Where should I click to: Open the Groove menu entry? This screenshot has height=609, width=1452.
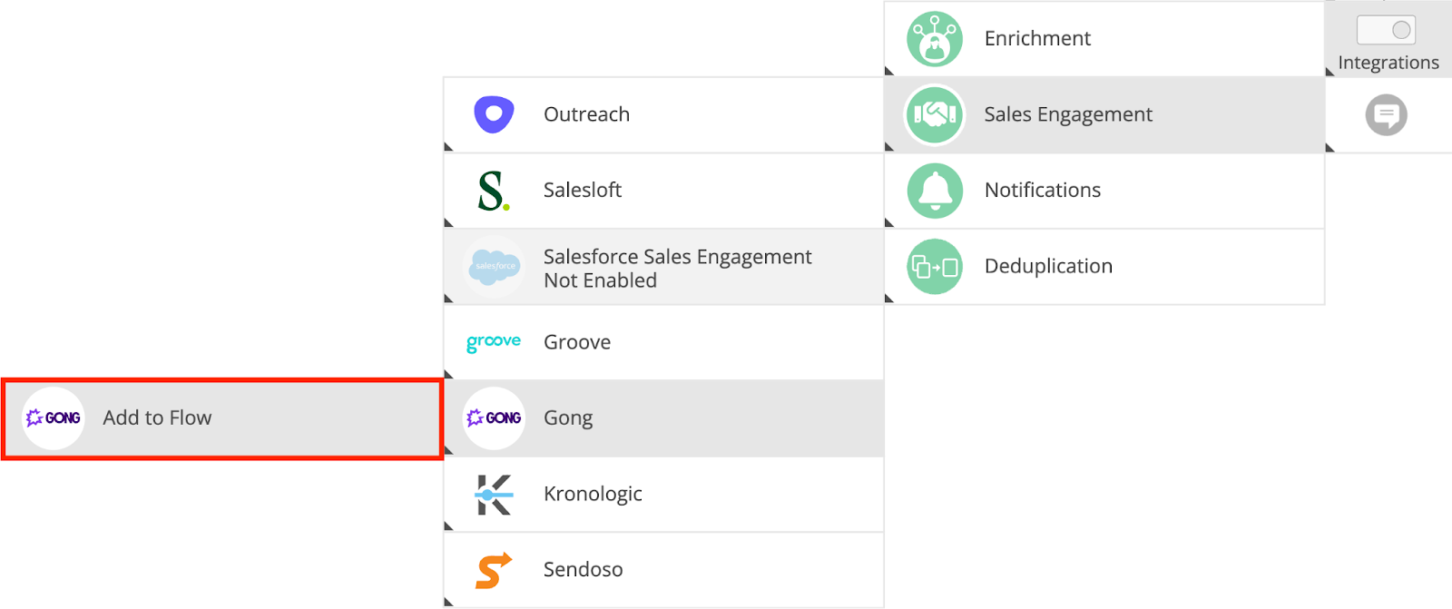[663, 342]
